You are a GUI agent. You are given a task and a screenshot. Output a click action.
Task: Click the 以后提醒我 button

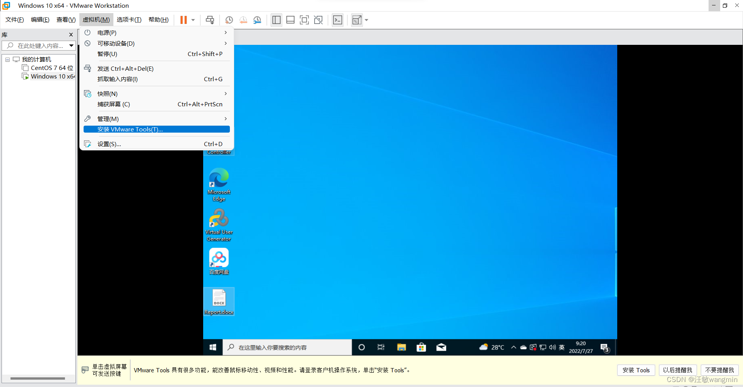click(678, 370)
